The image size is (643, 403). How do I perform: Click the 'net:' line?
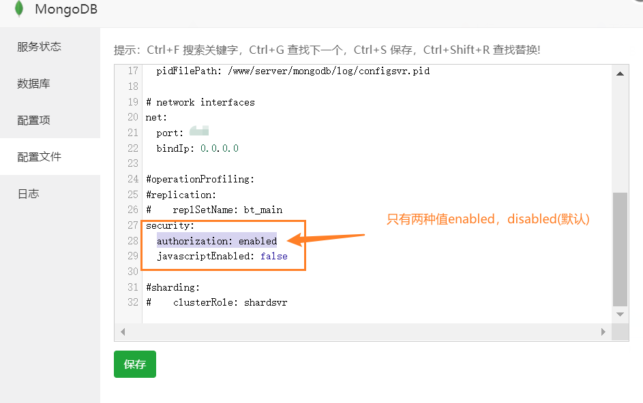(156, 118)
